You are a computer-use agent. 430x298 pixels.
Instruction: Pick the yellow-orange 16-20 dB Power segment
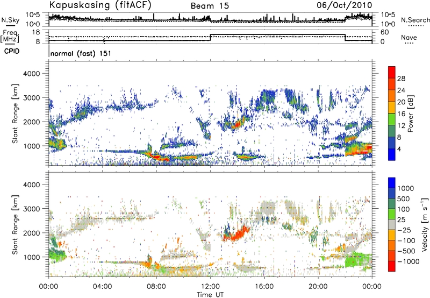392,108
